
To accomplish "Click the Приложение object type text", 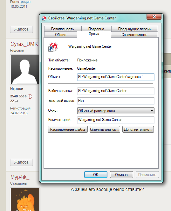I will [87, 60].
